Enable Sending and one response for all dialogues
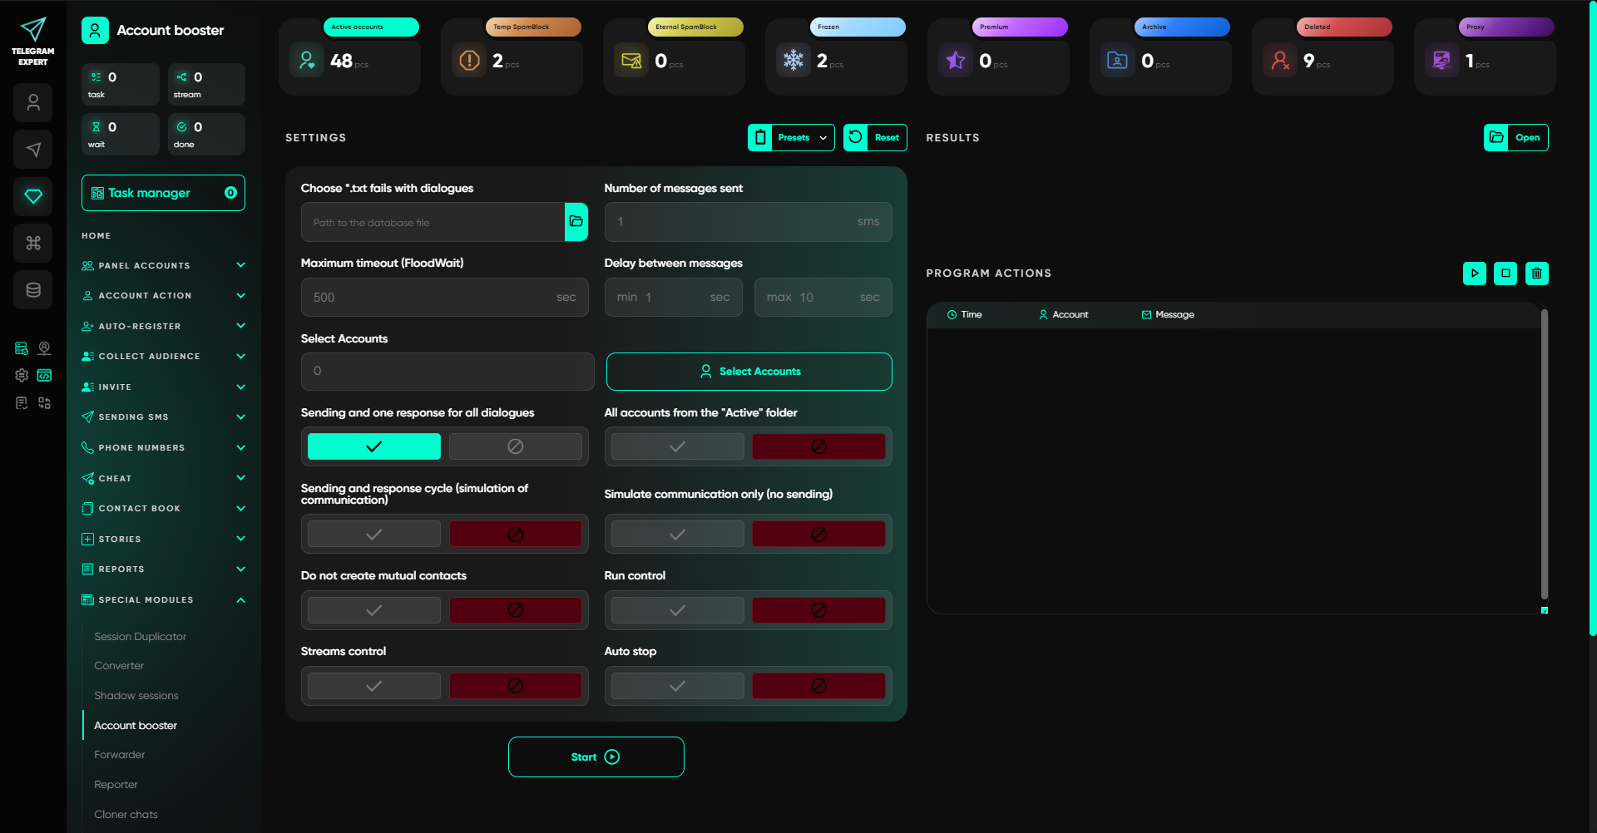The height and width of the screenshot is (833, 1597). pyautogui.click(x=373, y=446)
